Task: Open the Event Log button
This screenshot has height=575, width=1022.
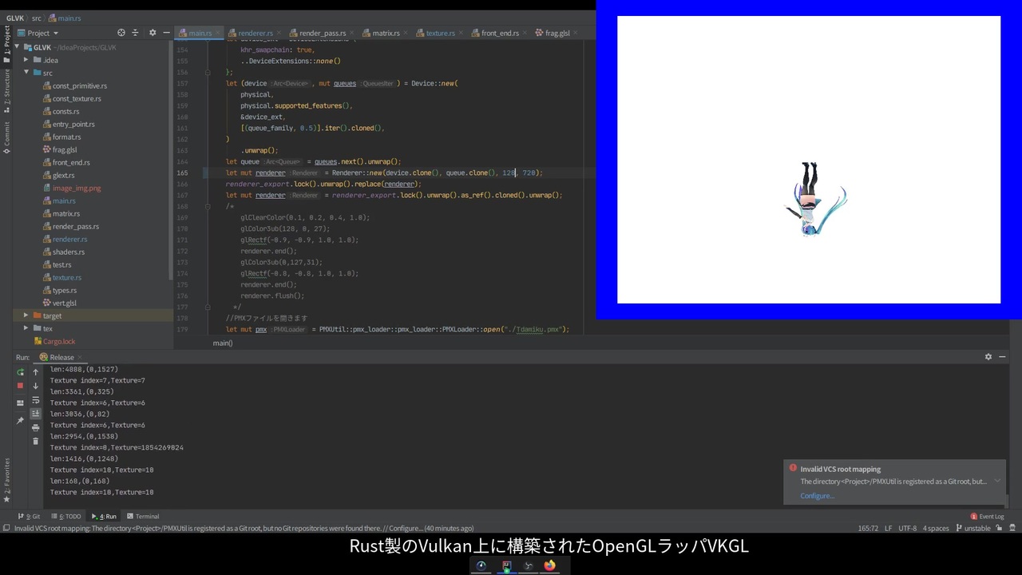Action: 987,516
